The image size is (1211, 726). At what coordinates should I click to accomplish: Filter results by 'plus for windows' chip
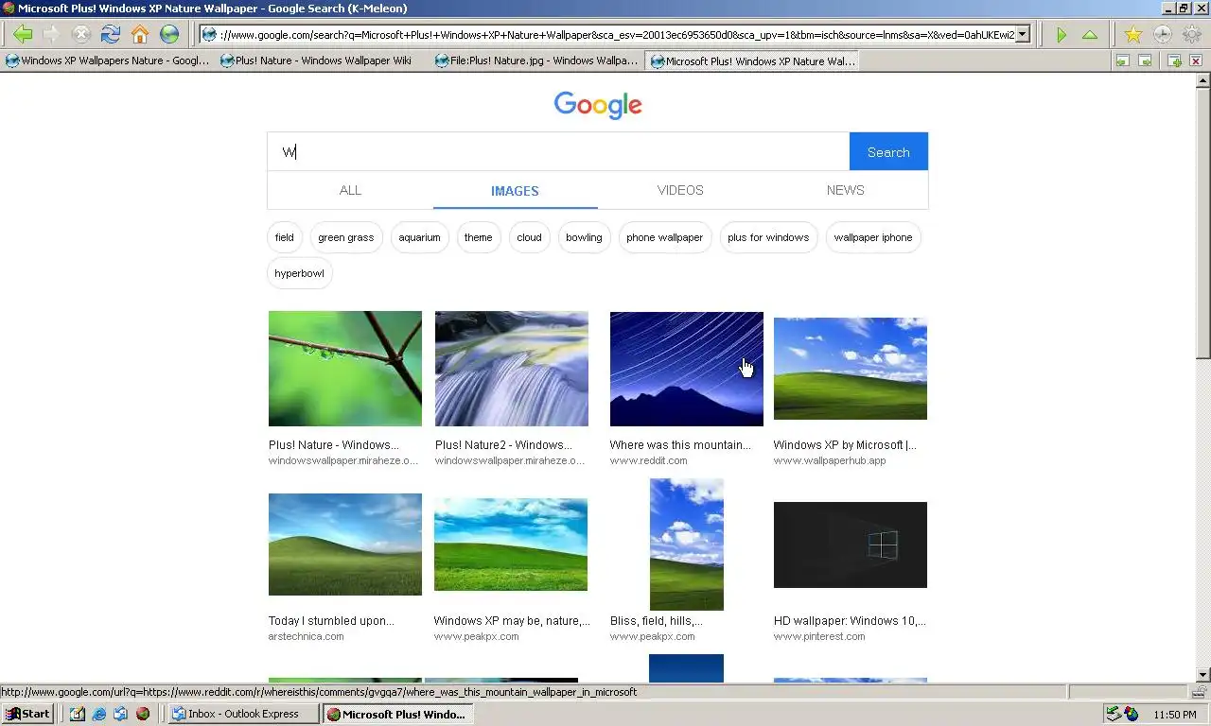coord(768,237)
